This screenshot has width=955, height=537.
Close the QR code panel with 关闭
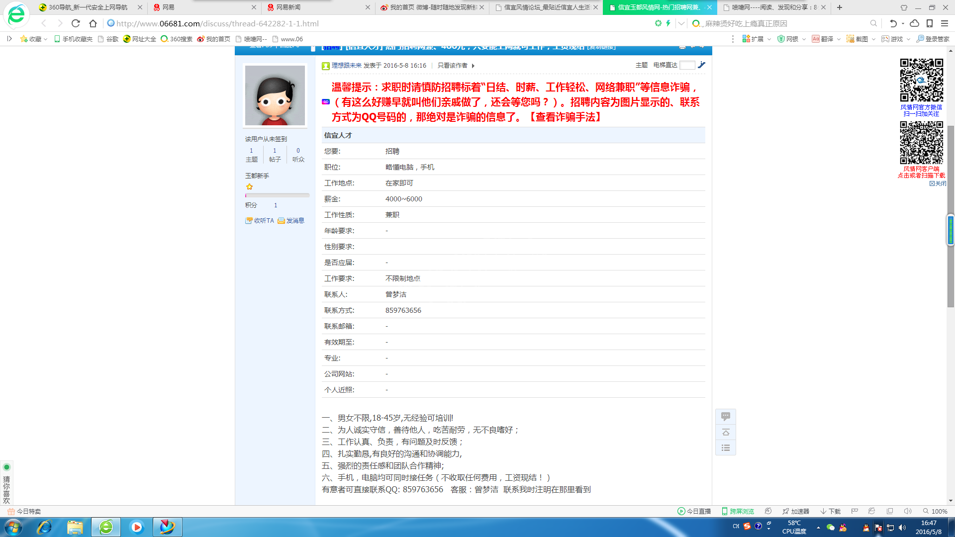click(x=938, y=183)
